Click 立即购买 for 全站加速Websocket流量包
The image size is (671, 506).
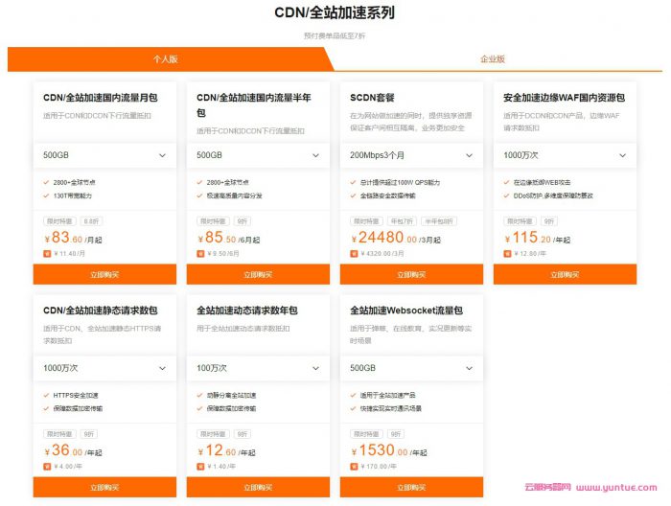pyautogui.click(x=411, y=488)
